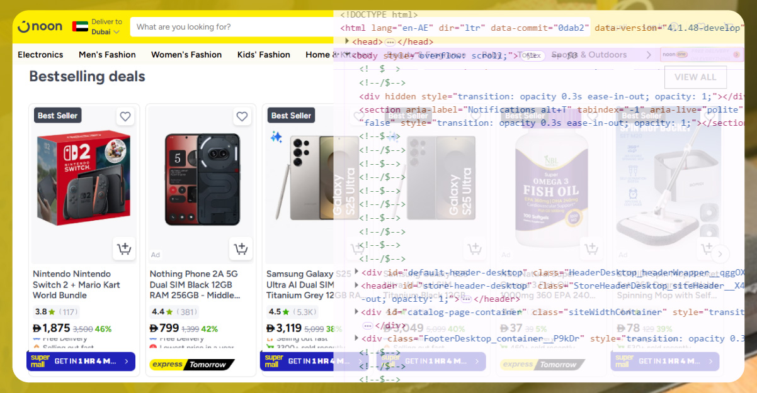Add the Omega 3 Fish Oil to cart
757x393 pixels.
coord(591,249)
